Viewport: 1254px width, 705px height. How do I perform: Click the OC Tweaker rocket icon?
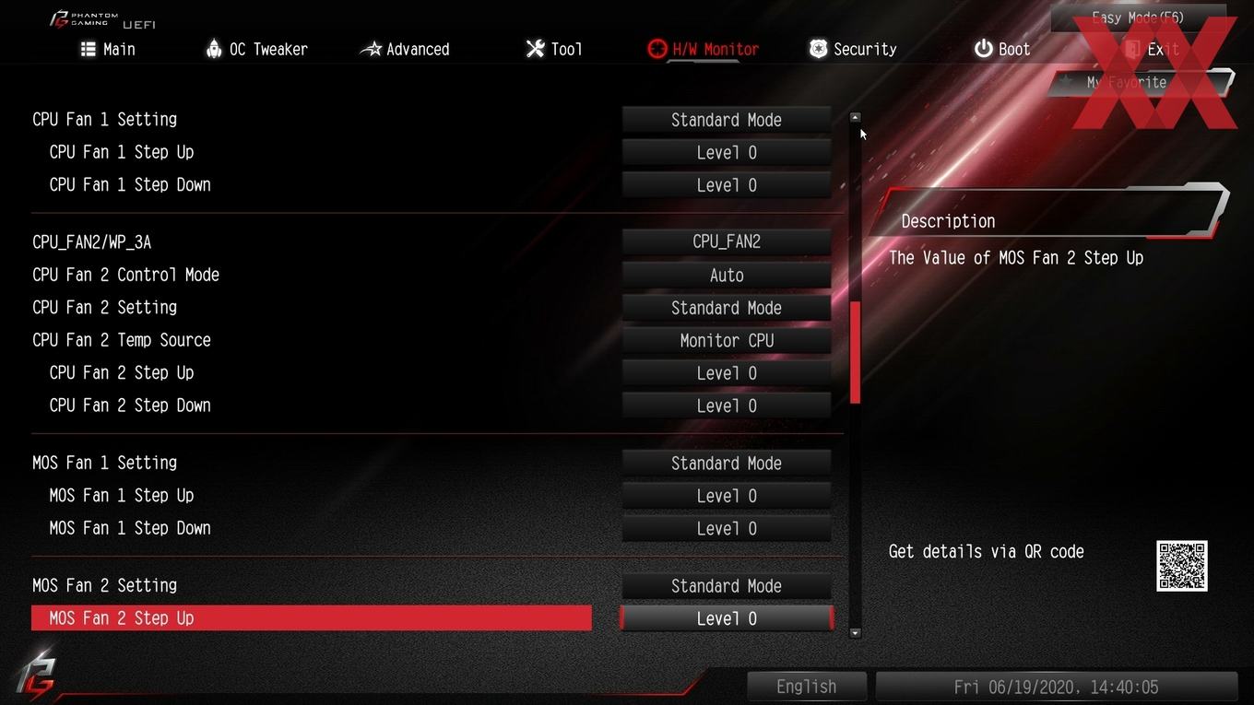214,49
